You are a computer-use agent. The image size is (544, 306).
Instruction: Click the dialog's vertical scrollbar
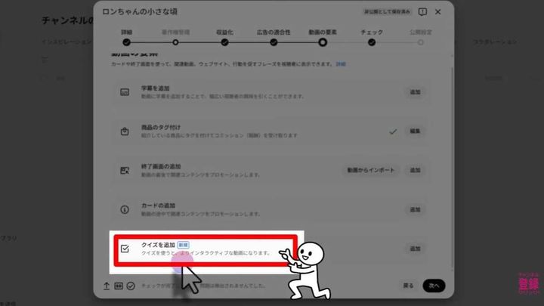452,166
